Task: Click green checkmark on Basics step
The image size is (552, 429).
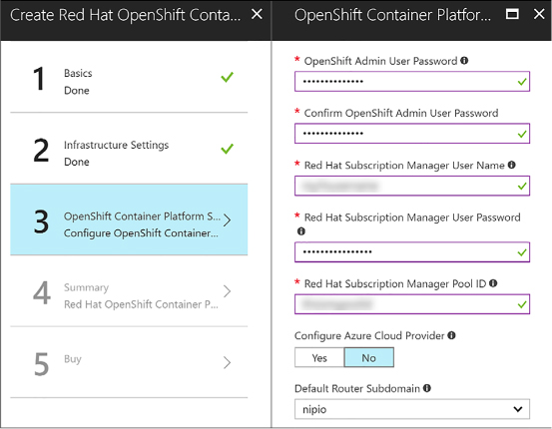Action: point(227,77)
